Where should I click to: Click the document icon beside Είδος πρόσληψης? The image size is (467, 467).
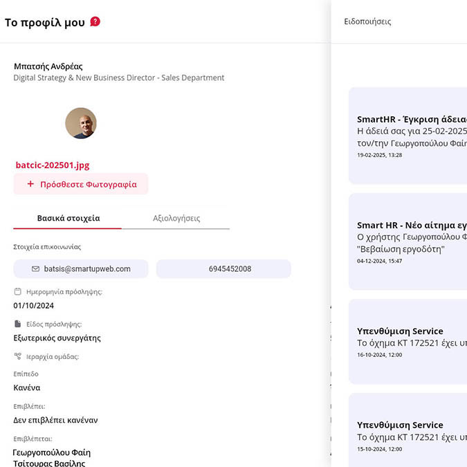(17, 324)
